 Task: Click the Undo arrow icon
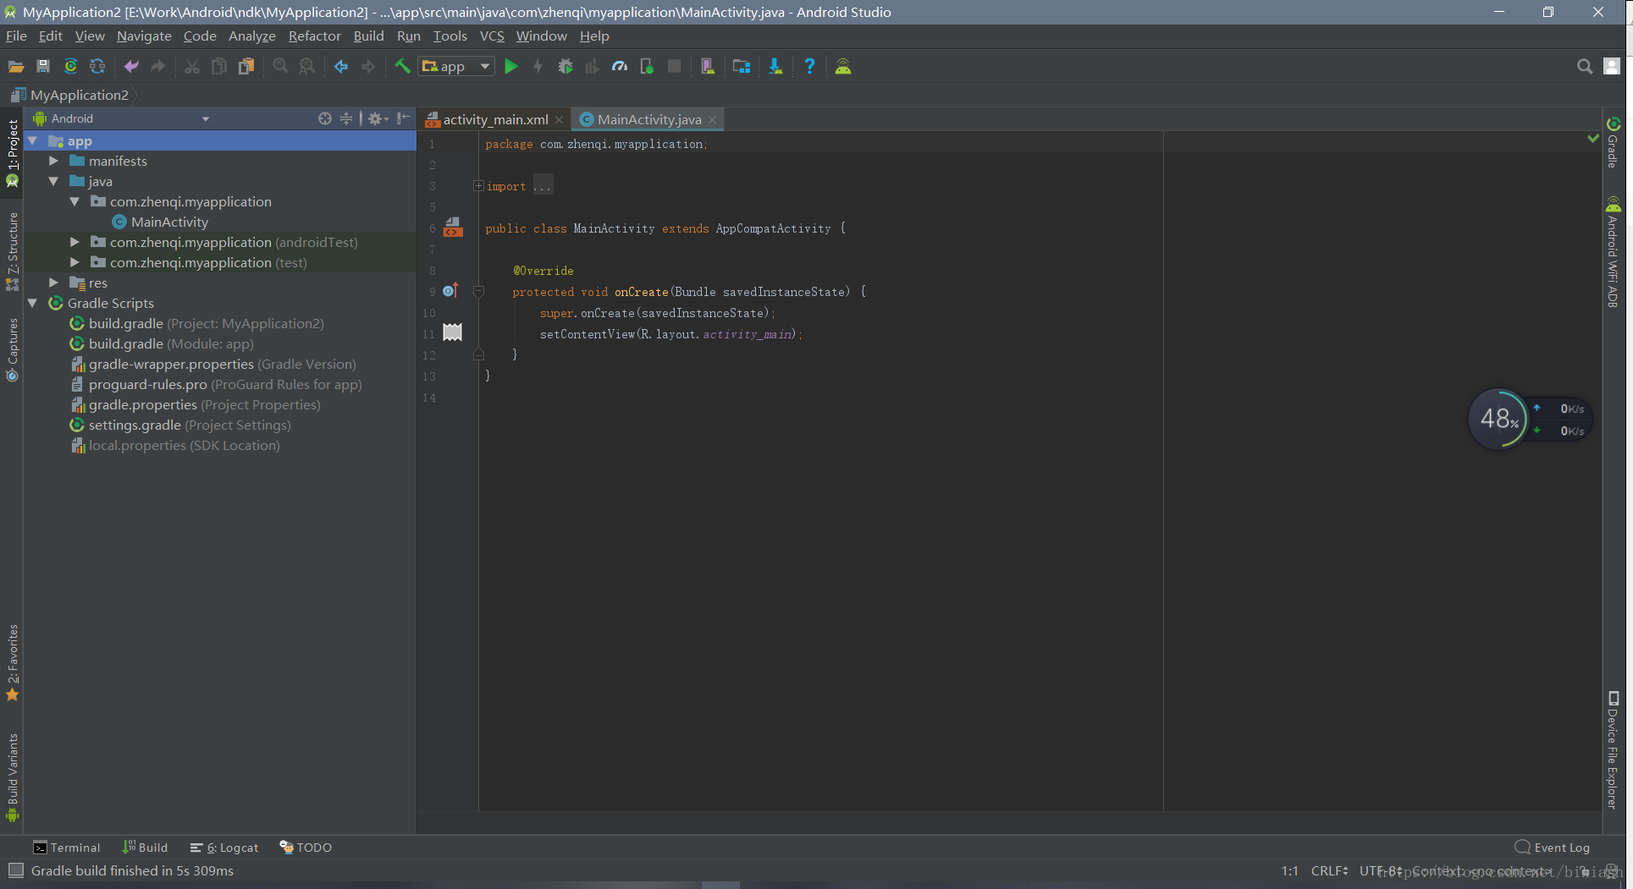tap(131, 66)
